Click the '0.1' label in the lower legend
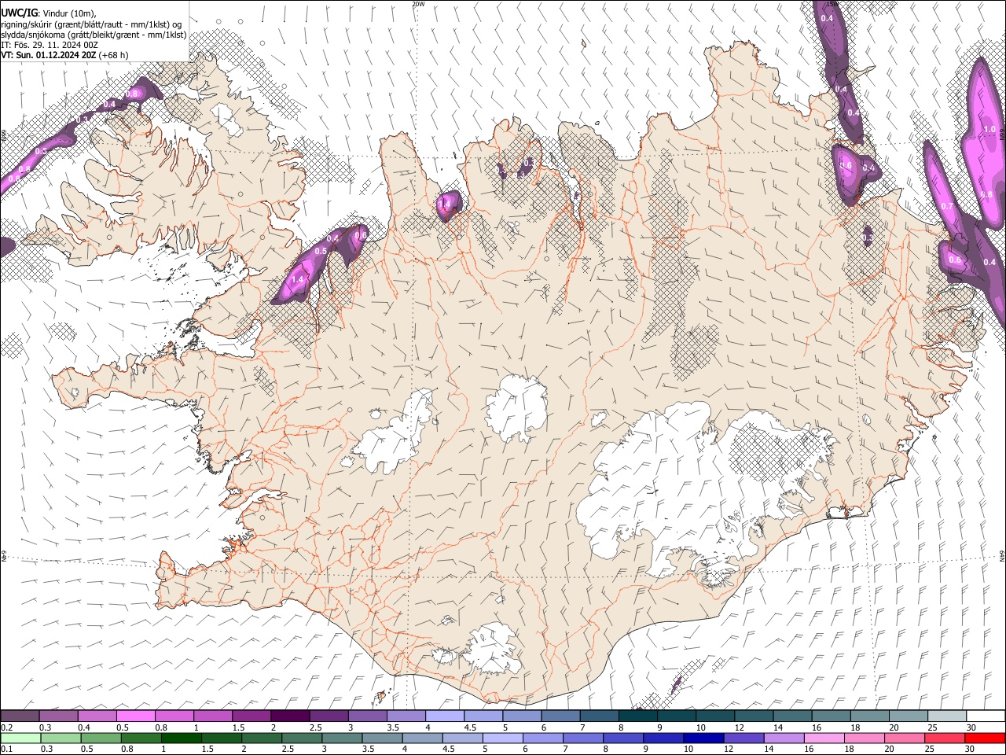This screenshot has width=1006, height=755. (x=6, y=749)
